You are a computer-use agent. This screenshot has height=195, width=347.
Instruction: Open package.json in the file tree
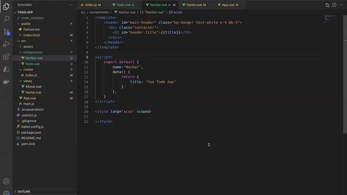click(44, 132)
